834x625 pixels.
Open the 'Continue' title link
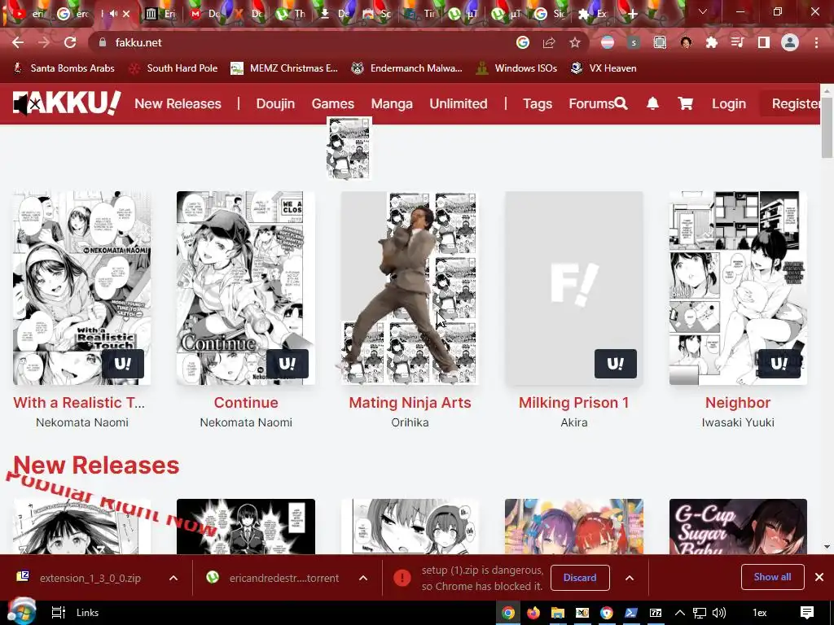[246, 402]
